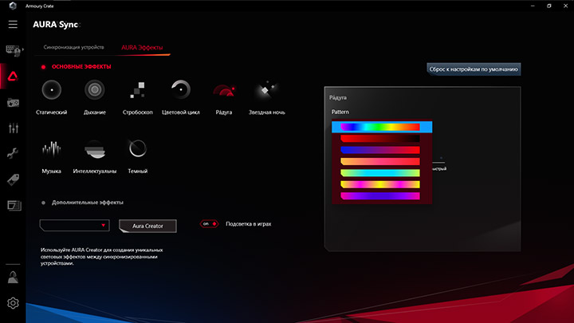Select the Интеллектуальный effect
574x323 pixels.
point(94,156)
